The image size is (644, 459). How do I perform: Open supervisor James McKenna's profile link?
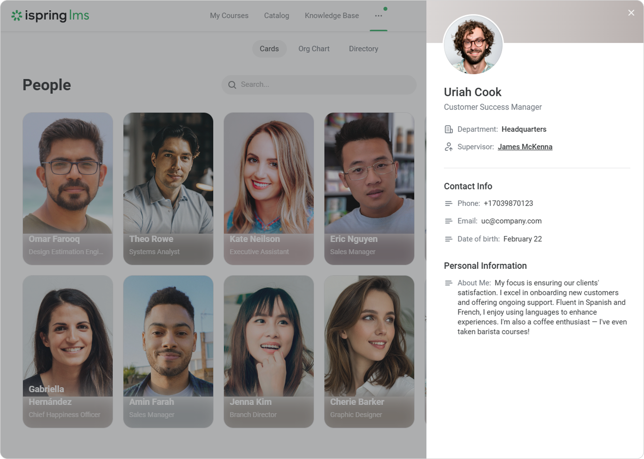(524, 147)
